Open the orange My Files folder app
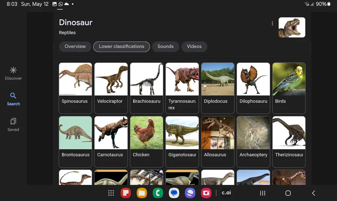337x201 pixels. [142, 193]
